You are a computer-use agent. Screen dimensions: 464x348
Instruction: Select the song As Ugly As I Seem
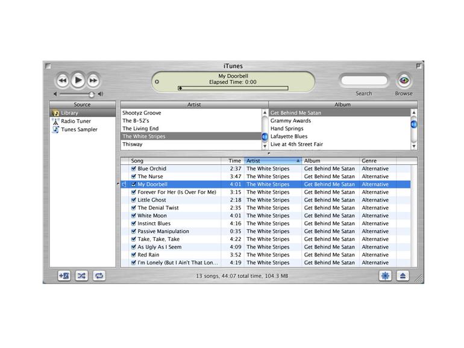pyautogui.click(x=265, y=247)
